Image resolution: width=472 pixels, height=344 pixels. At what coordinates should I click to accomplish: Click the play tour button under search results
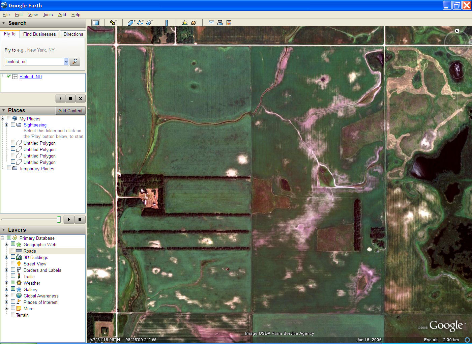[x=60, y=98]
